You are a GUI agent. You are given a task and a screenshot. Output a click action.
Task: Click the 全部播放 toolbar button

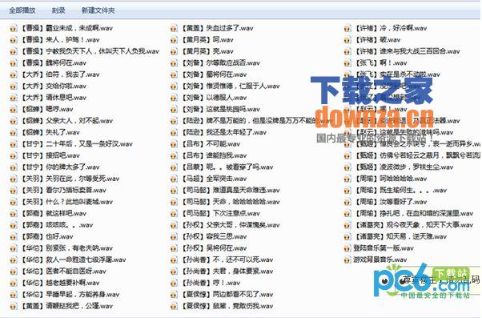[x=22, y=10]
